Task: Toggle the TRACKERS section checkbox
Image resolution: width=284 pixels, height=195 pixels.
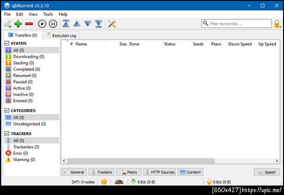Action: (x=7, y=134)
